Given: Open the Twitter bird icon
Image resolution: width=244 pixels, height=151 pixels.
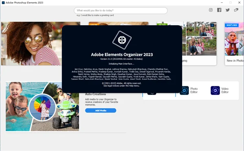Looking at the screenshot, I should tap(228, 10).
